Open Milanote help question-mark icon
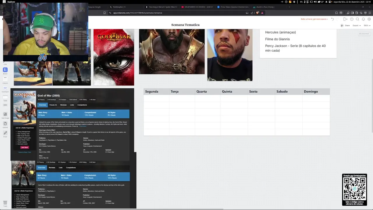Viewport: 373px width, 210px height. pyautogui.click(x=352, y=19)
